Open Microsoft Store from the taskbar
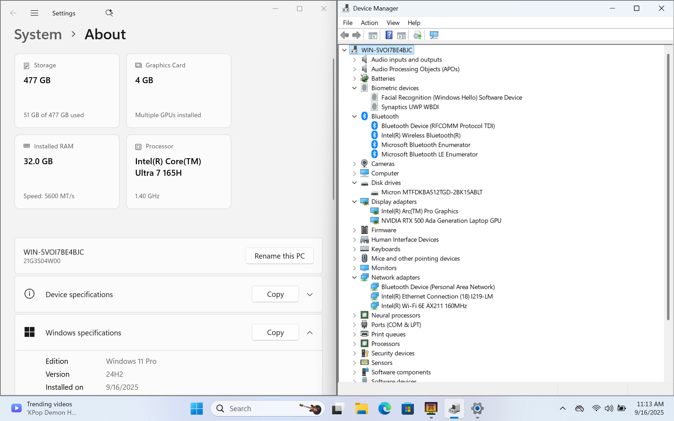 [x=408, y=408]
